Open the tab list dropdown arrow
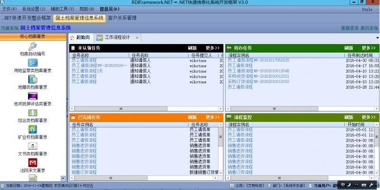Viewport: 380px width, 190px height. [377, 38]
